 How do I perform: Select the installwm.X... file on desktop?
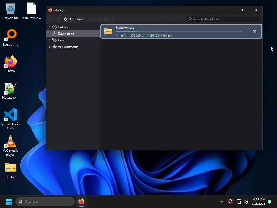[31, 11]
